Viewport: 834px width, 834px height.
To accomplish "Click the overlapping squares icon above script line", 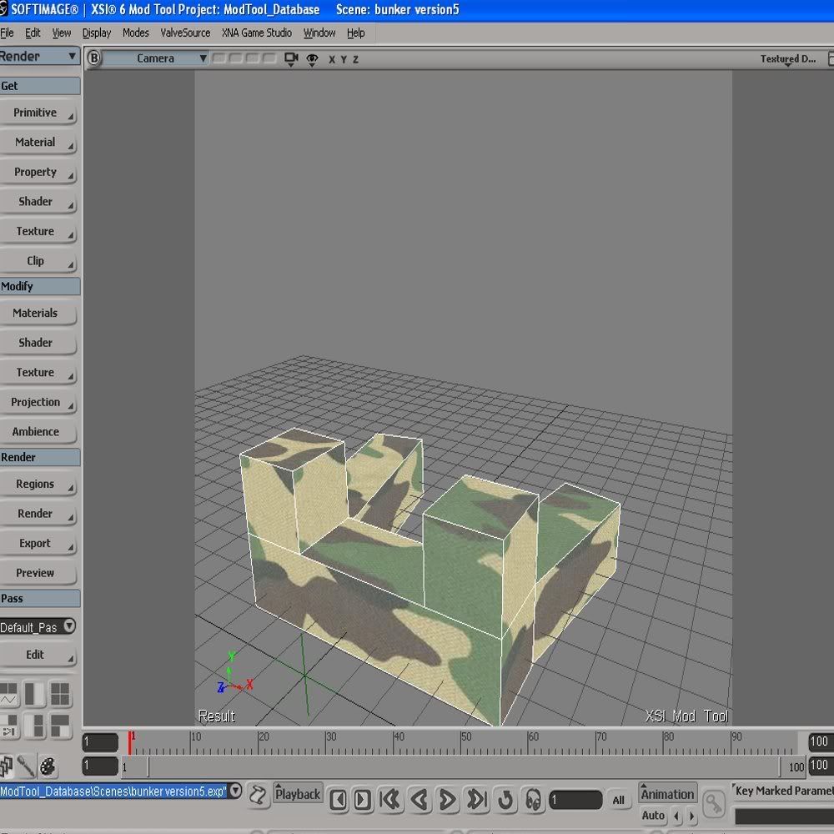I will (x=6, y=766).
